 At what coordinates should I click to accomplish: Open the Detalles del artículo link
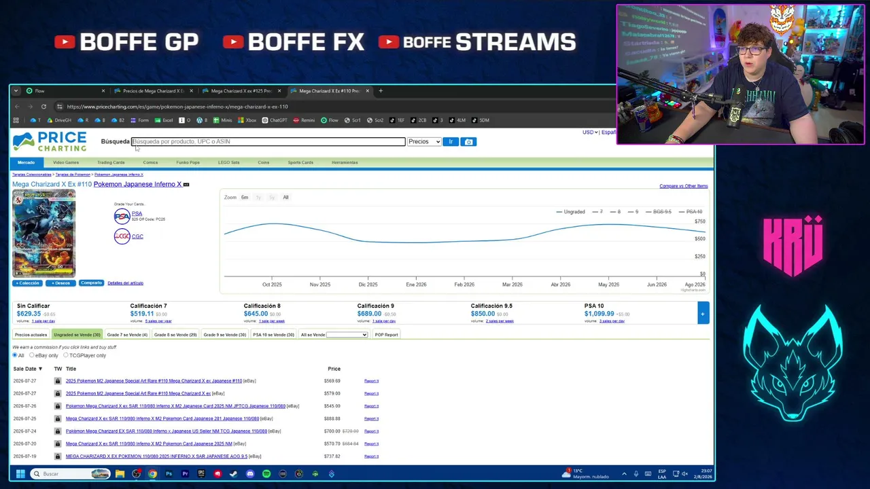click(125, 283)
